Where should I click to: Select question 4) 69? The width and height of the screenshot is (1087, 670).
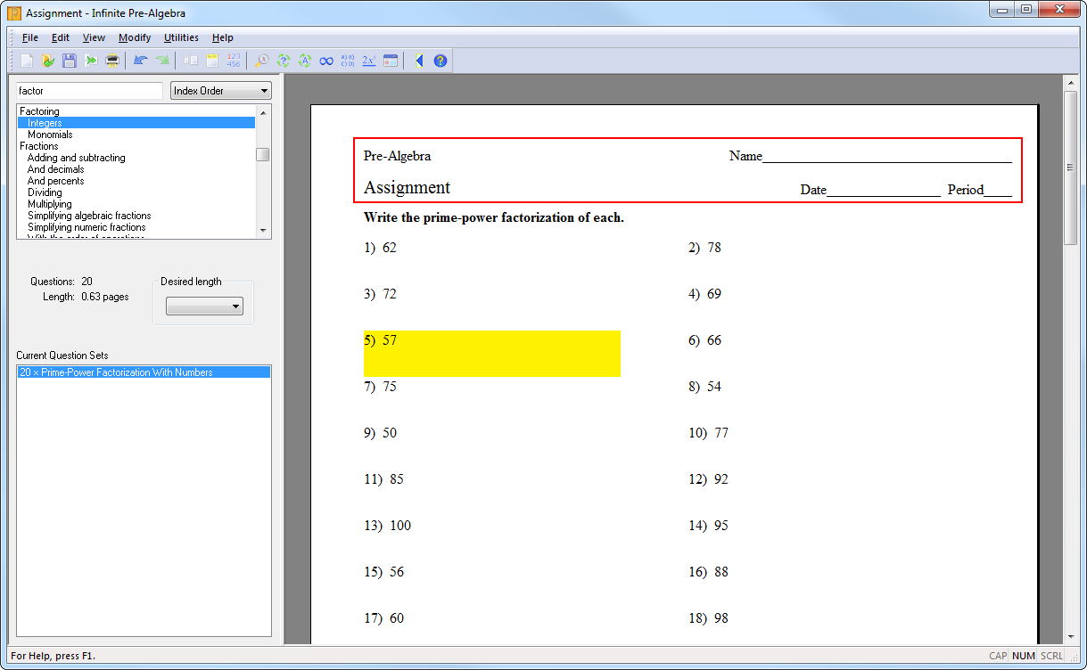[x=704, y=294]
